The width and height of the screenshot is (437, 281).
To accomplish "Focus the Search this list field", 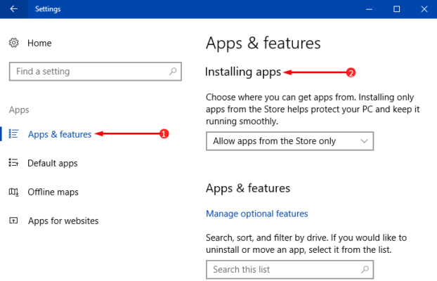I will point(290,270).
